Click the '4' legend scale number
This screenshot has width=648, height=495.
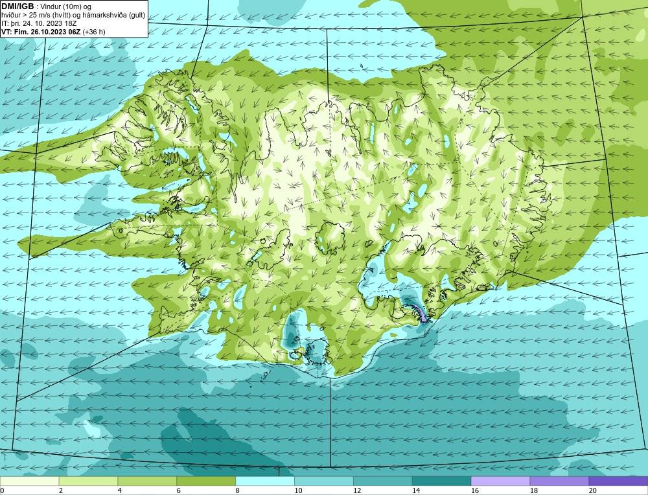pyautogui.click(x=119, y=490)
